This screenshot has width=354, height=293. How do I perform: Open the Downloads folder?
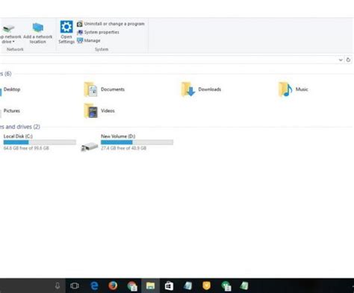pos(201,89)
